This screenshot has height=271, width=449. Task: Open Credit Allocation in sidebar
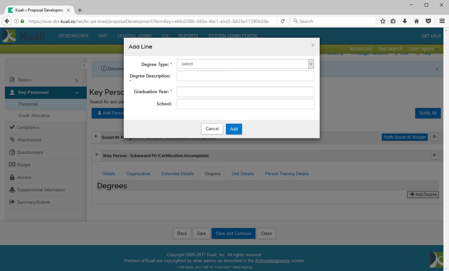click(x=34, y=115)
